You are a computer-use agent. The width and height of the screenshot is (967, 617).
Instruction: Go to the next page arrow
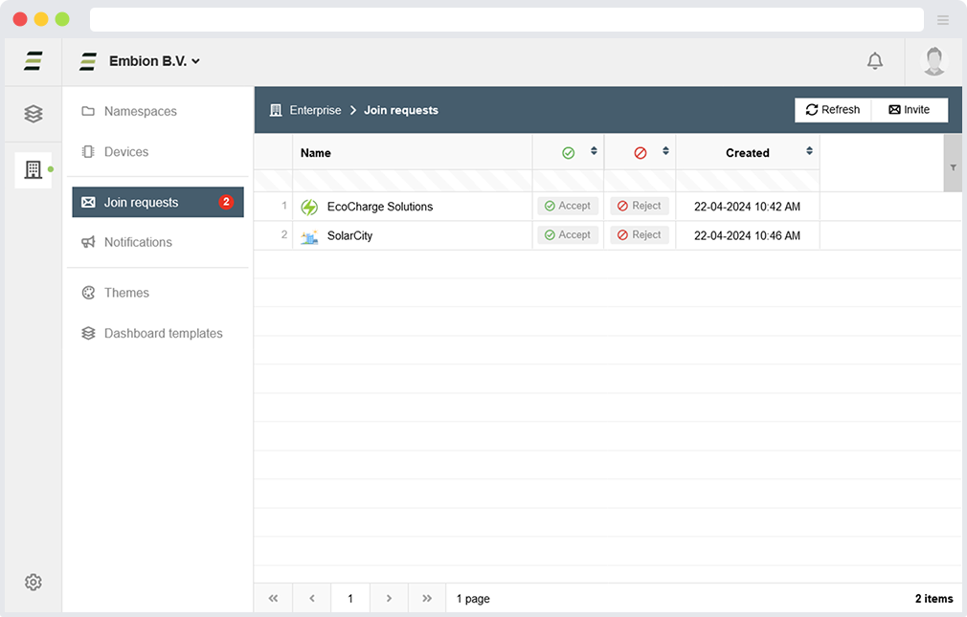coord(389,599)
